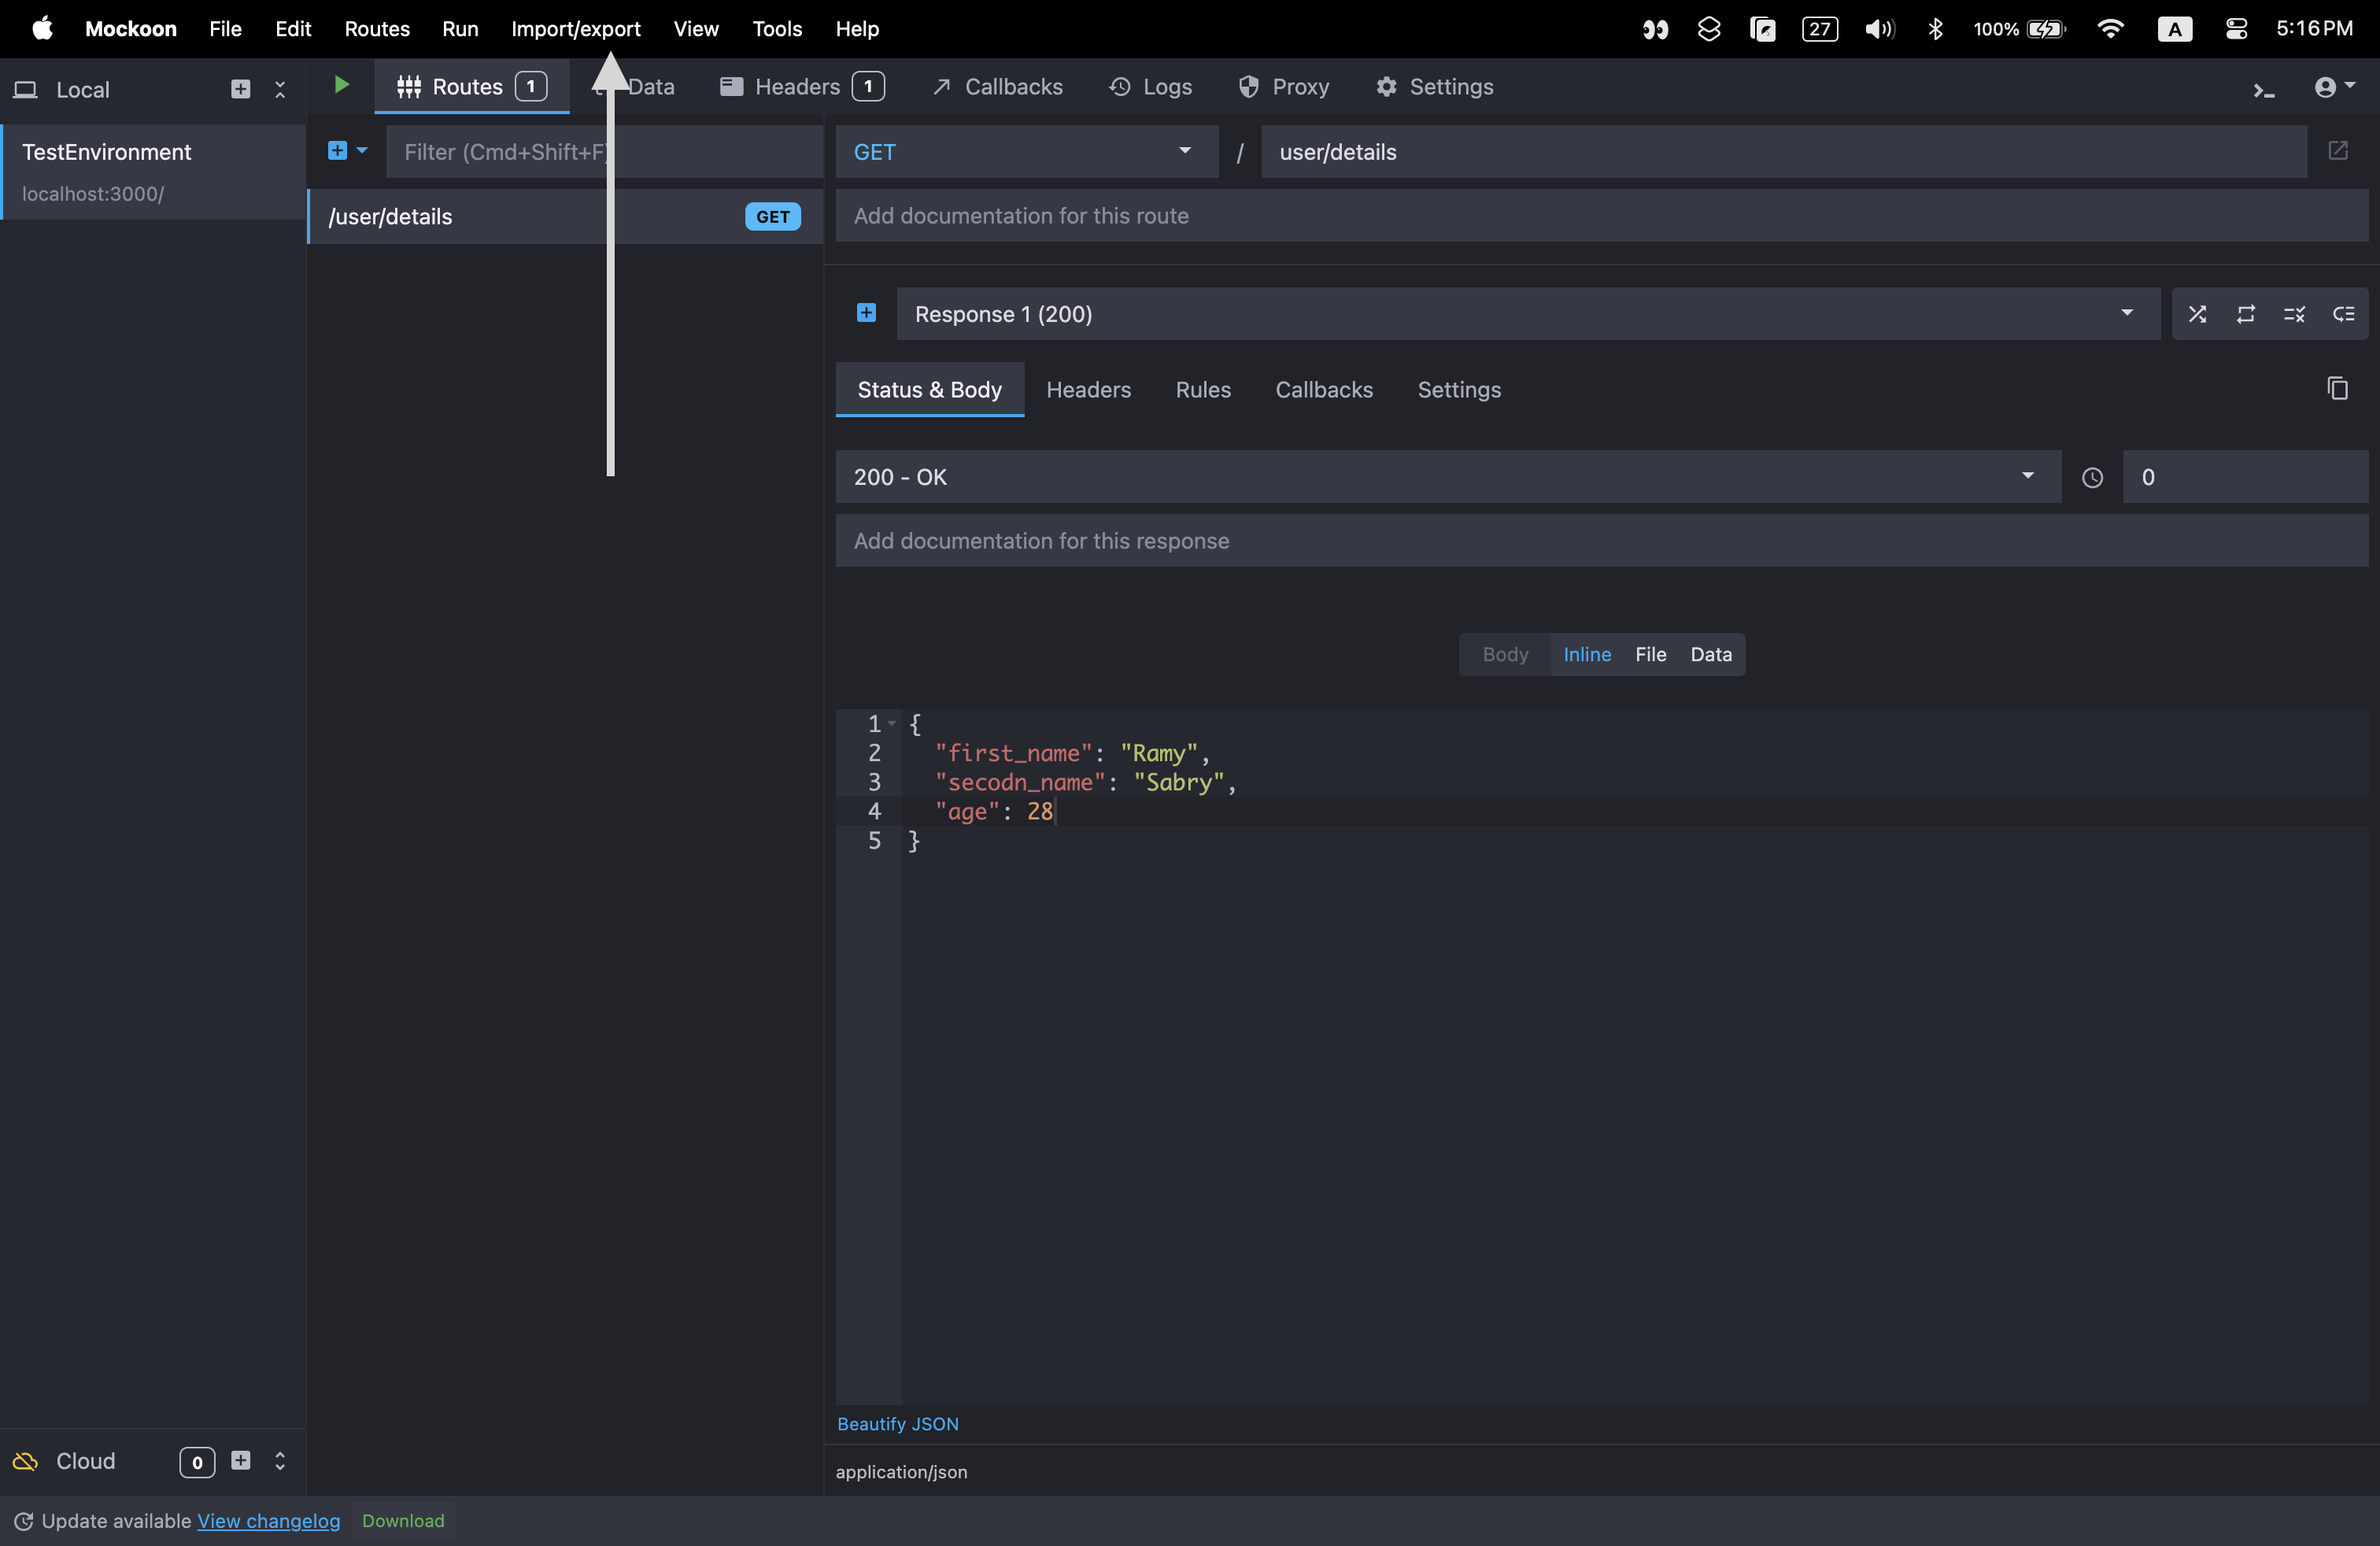The height and width of the screenshot is (1546, 2380).
Task: Open the environment Settings tab
Action: [x=1434, y=87]
